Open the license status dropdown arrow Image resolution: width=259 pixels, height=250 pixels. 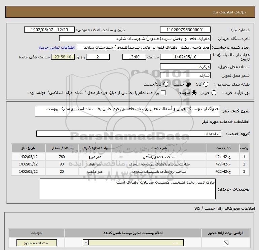(86, 243)
